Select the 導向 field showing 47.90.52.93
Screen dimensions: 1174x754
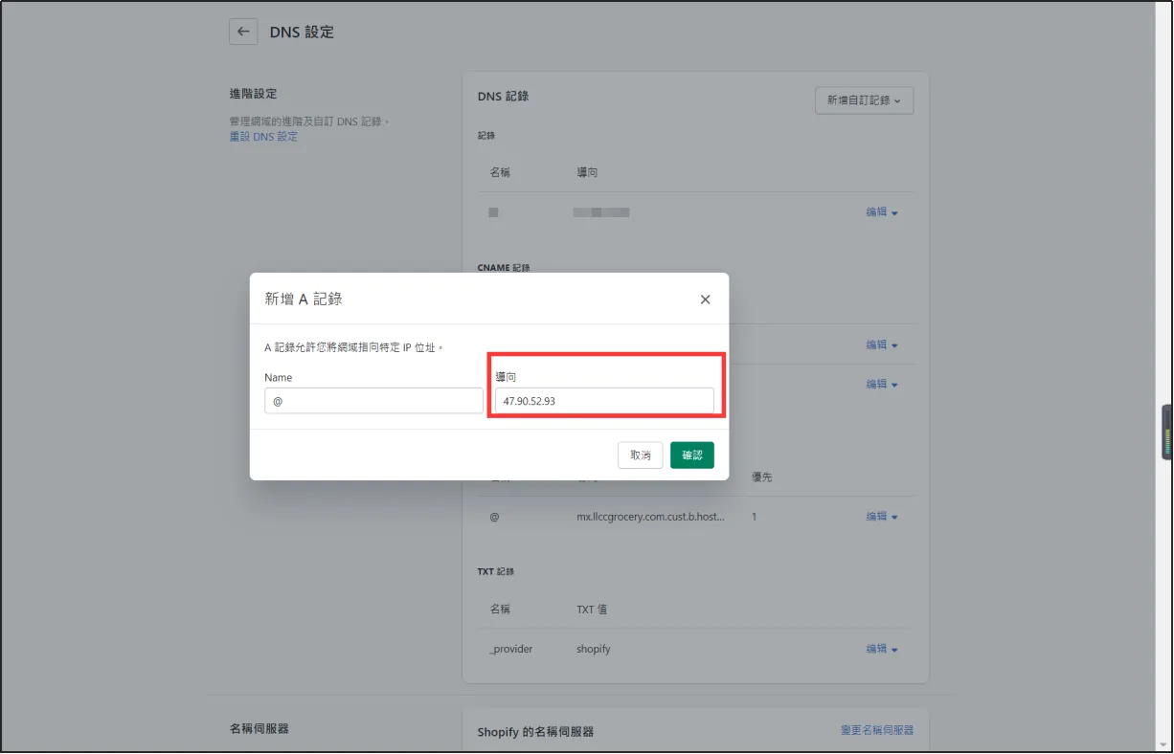tap(605, 400)
